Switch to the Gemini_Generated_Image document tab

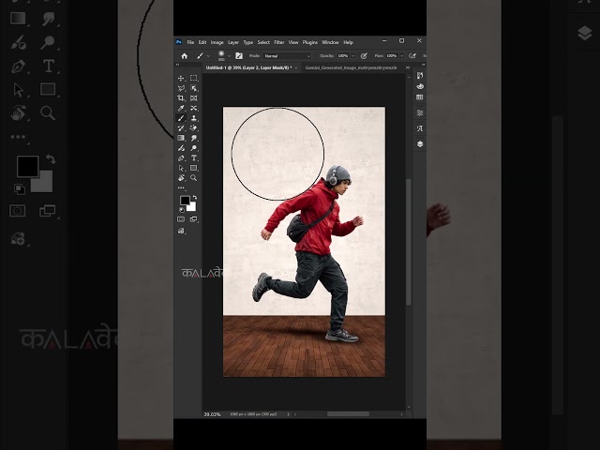click(x=351, y=67)
